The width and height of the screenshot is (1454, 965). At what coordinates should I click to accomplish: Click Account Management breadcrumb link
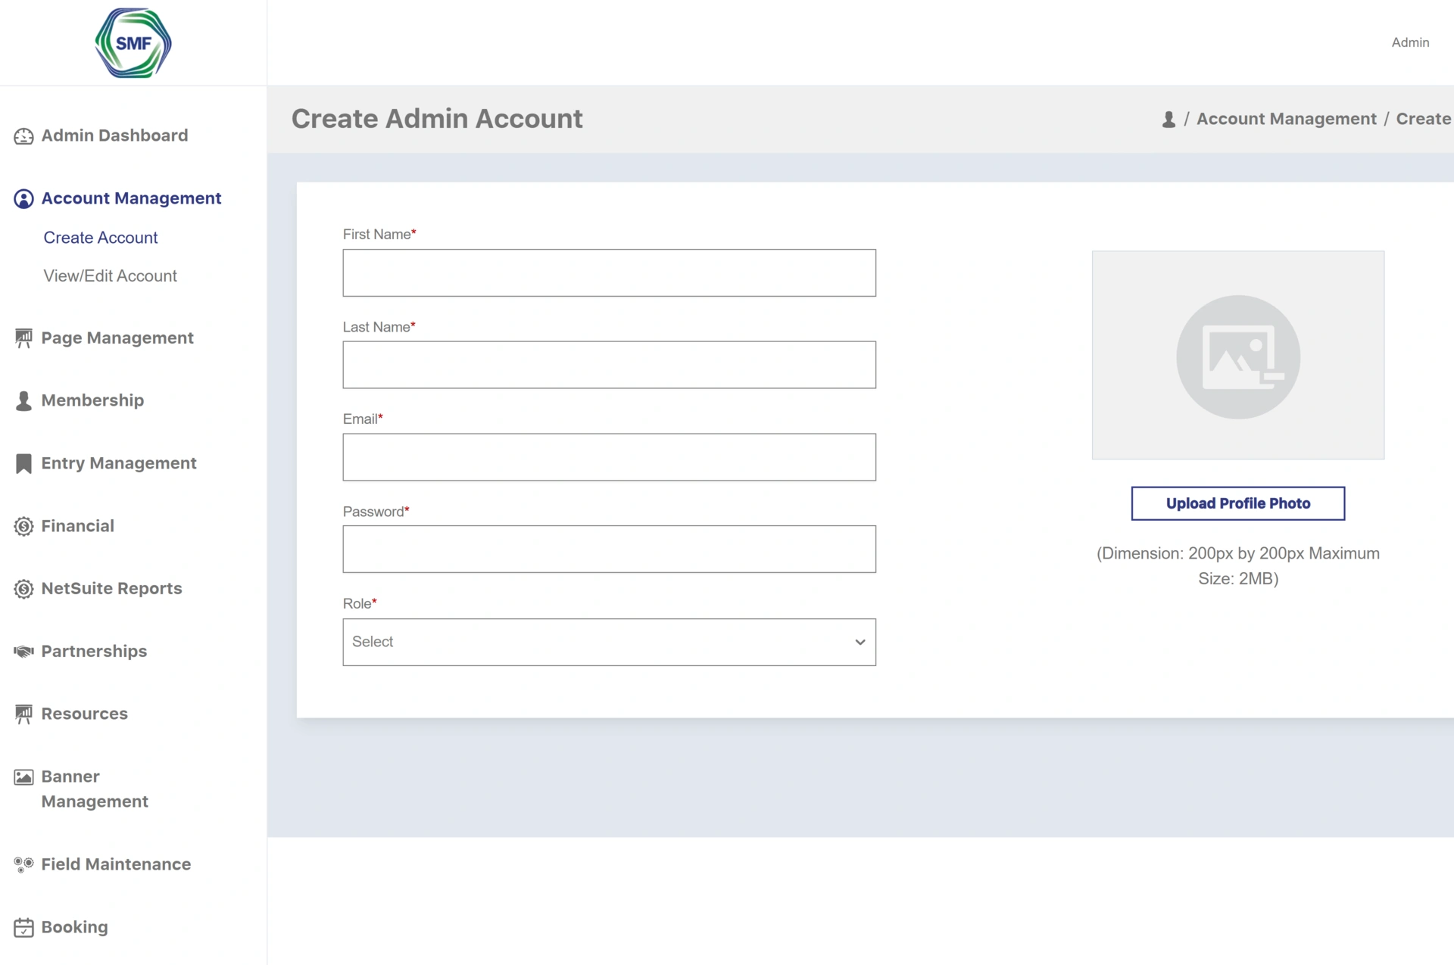[x=1286, y=120]
